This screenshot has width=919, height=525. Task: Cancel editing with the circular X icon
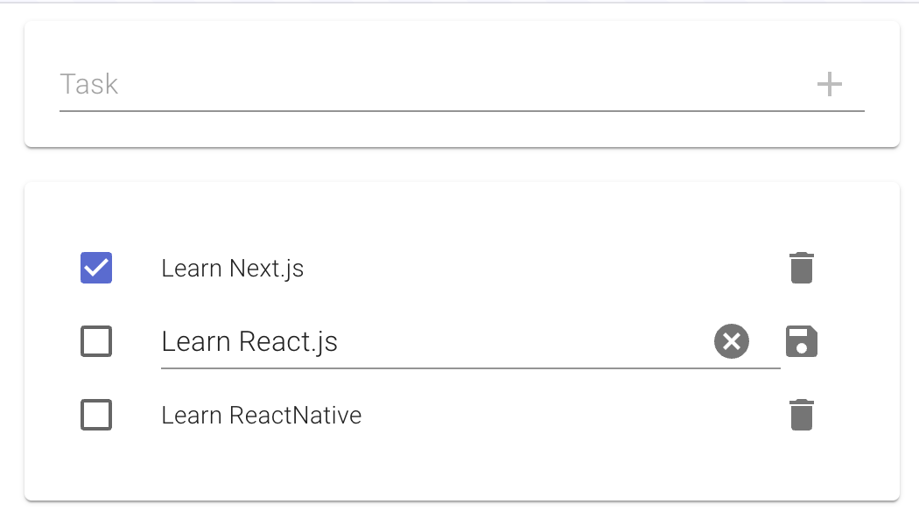[x=732, y=341]
